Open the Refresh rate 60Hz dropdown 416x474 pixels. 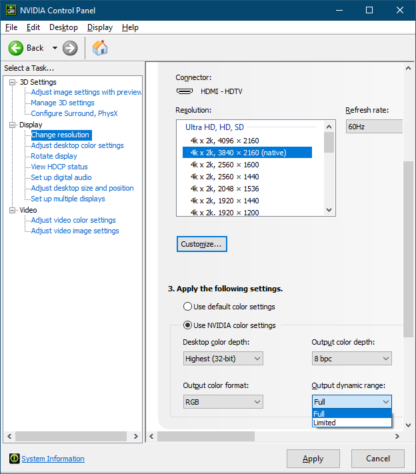(374, 127)
